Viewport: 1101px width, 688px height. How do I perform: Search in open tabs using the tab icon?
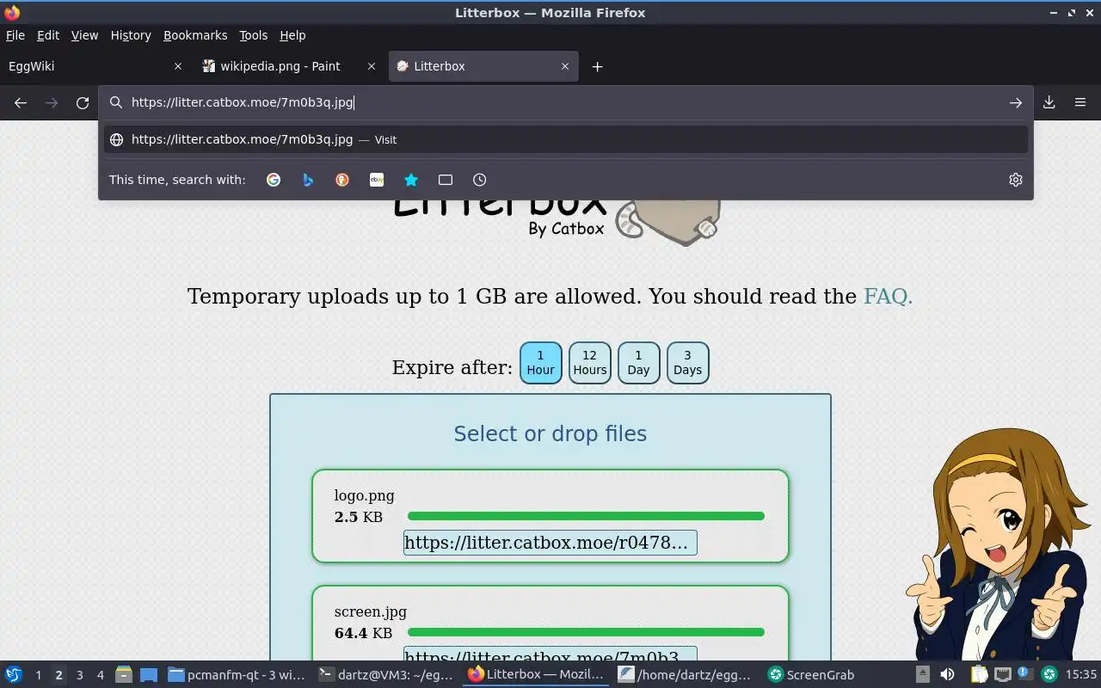click(x=446, y=180)
